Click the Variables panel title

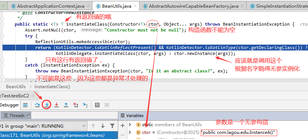[x=135, y=116]
